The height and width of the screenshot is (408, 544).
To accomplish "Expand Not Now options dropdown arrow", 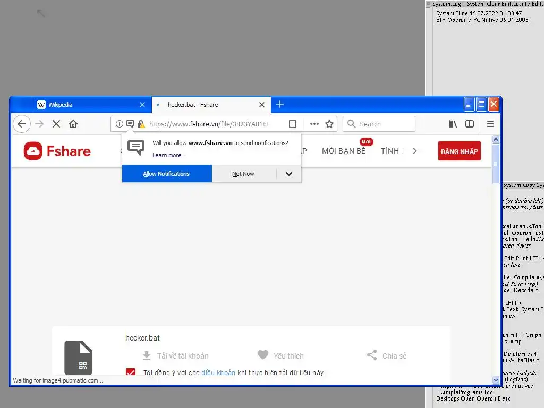I will (289, 174).
